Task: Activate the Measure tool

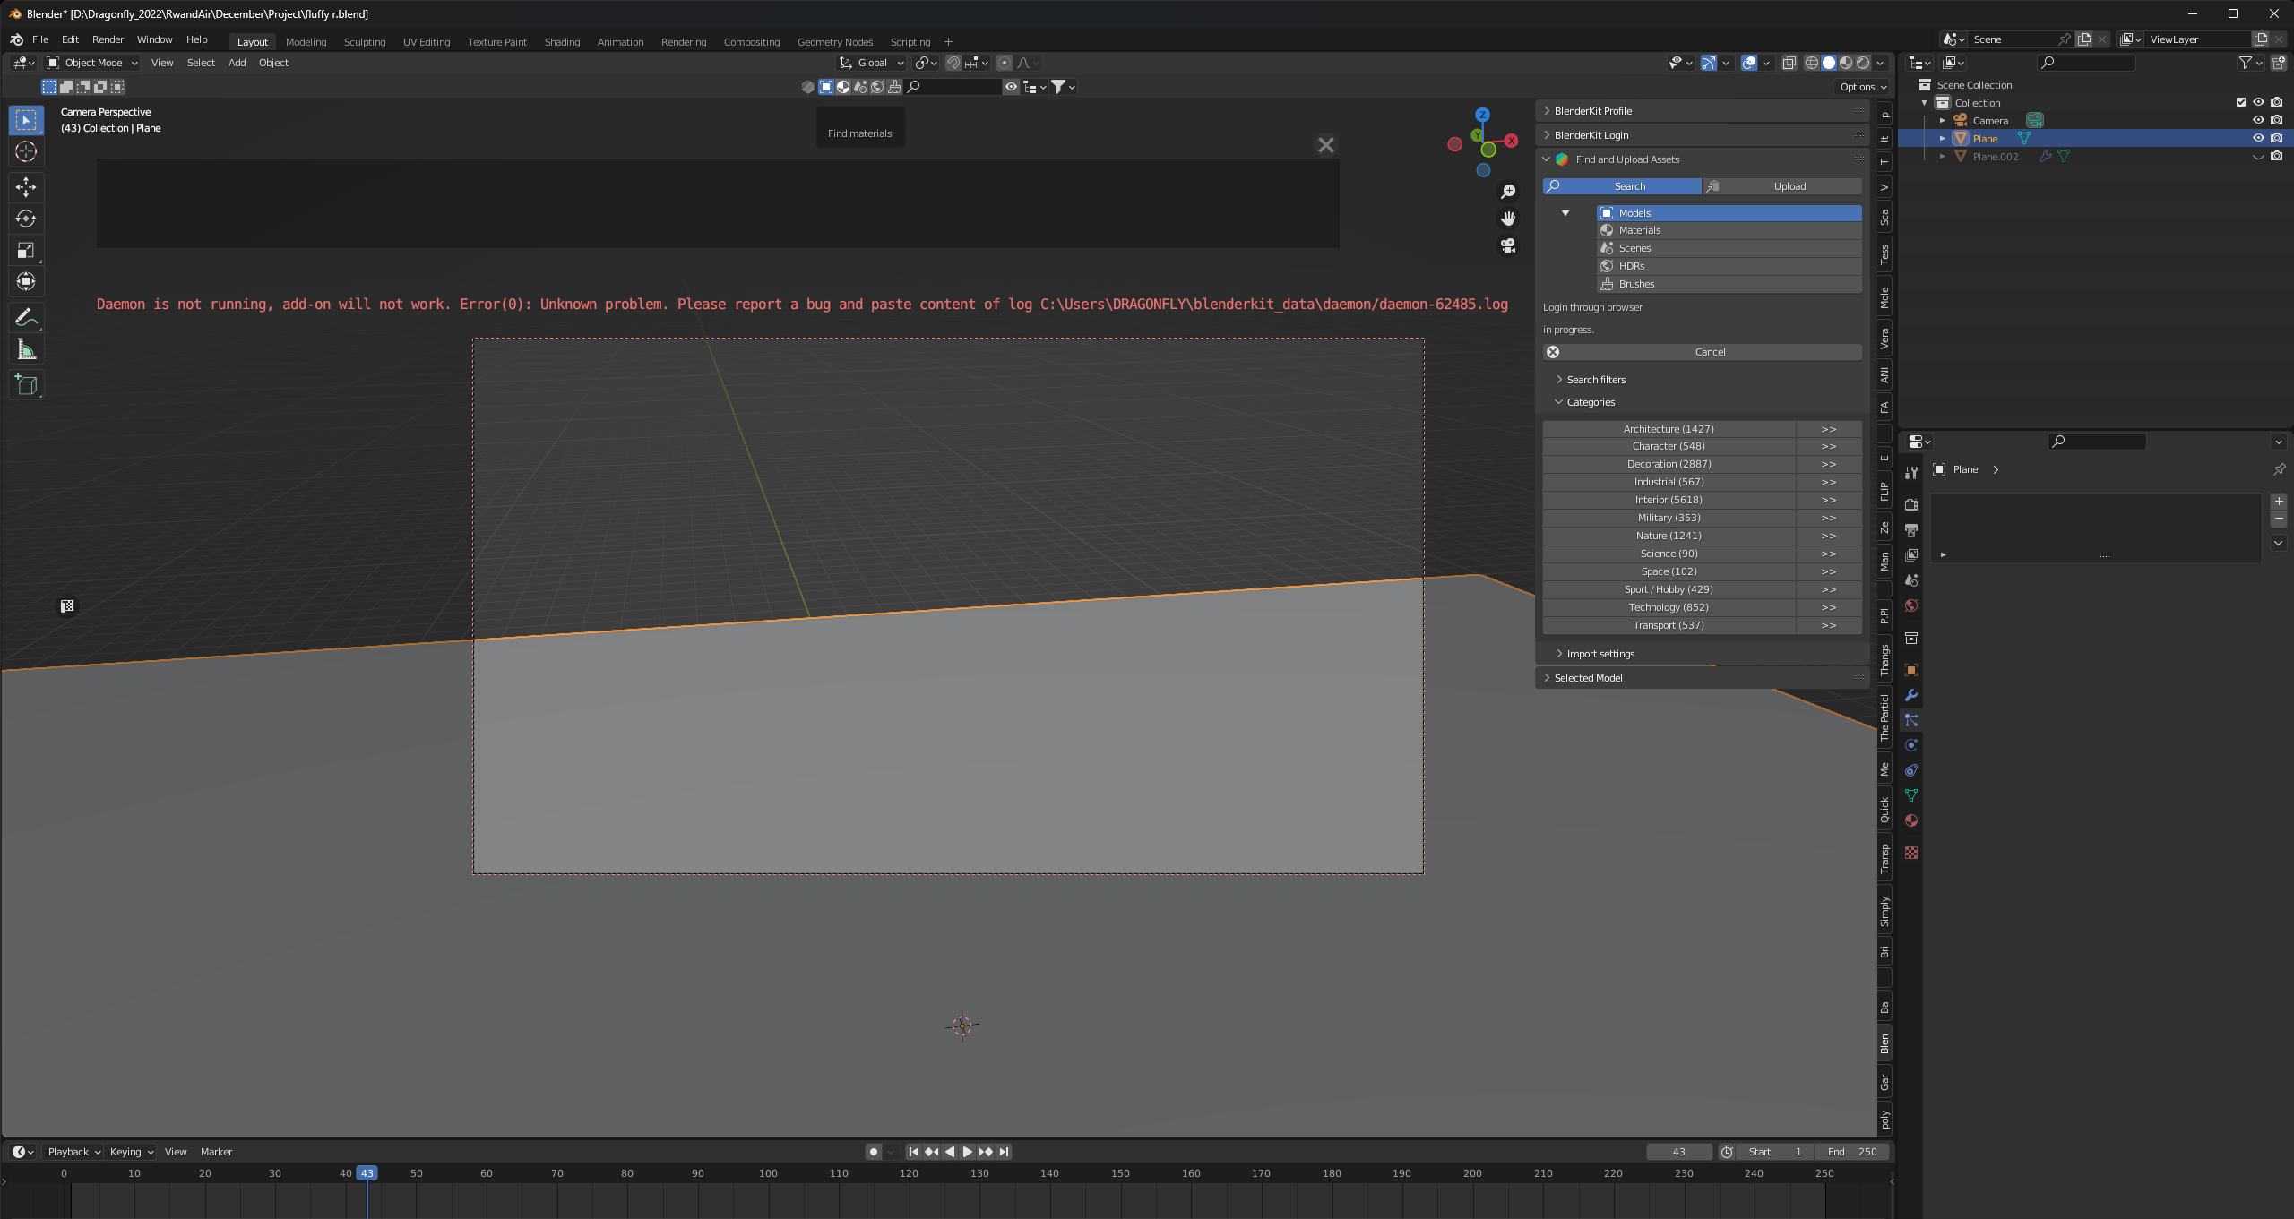Action: pyautogui.click(x=26, y=348)
